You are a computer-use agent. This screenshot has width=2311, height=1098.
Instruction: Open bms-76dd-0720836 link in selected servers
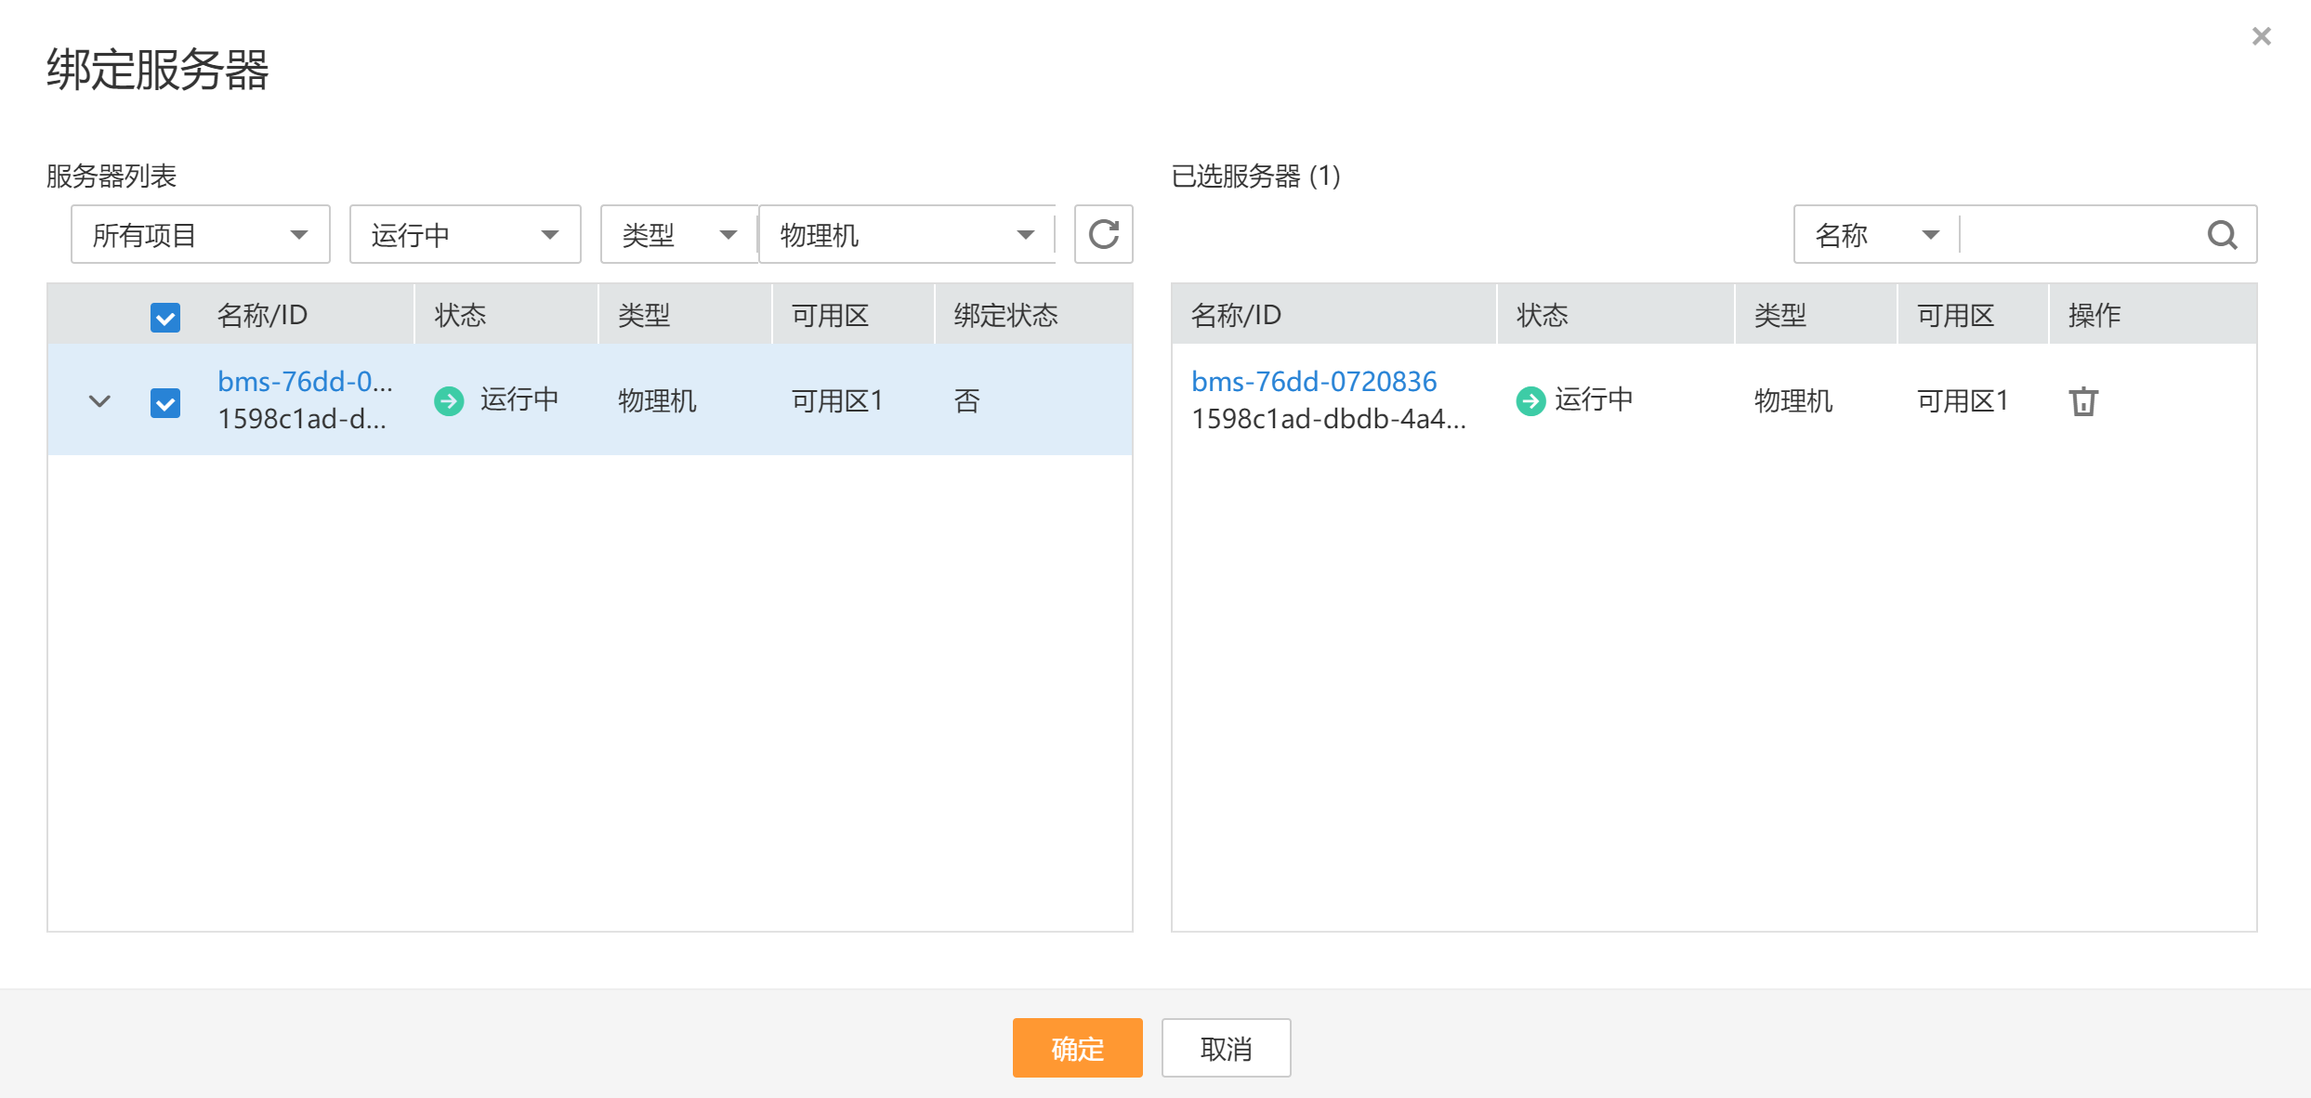tap(1314, 381)
